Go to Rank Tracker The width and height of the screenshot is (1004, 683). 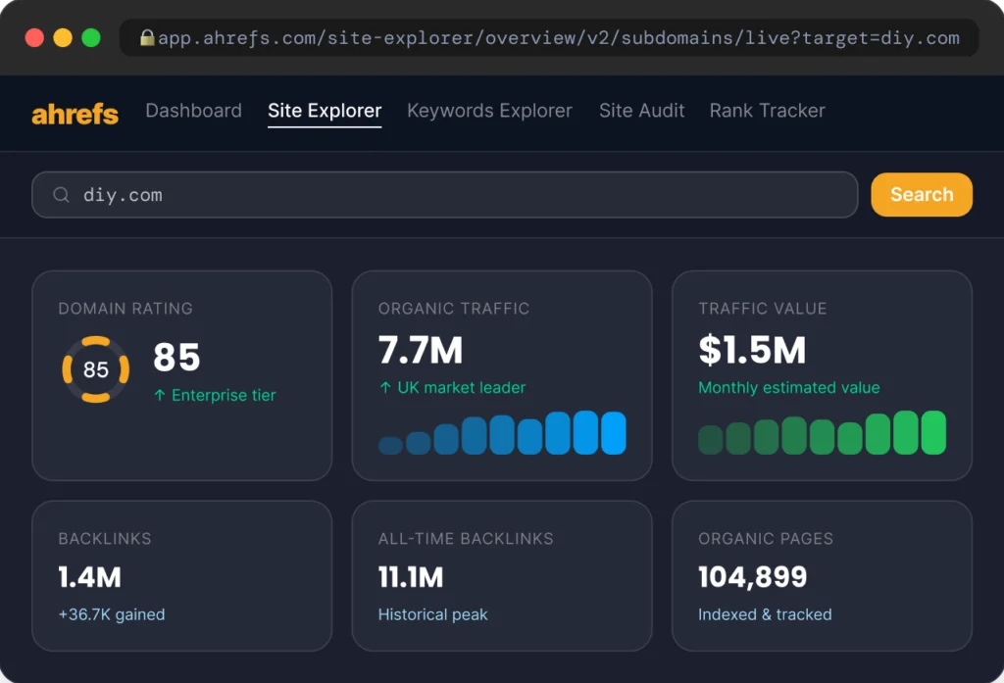tap(767, 111)
